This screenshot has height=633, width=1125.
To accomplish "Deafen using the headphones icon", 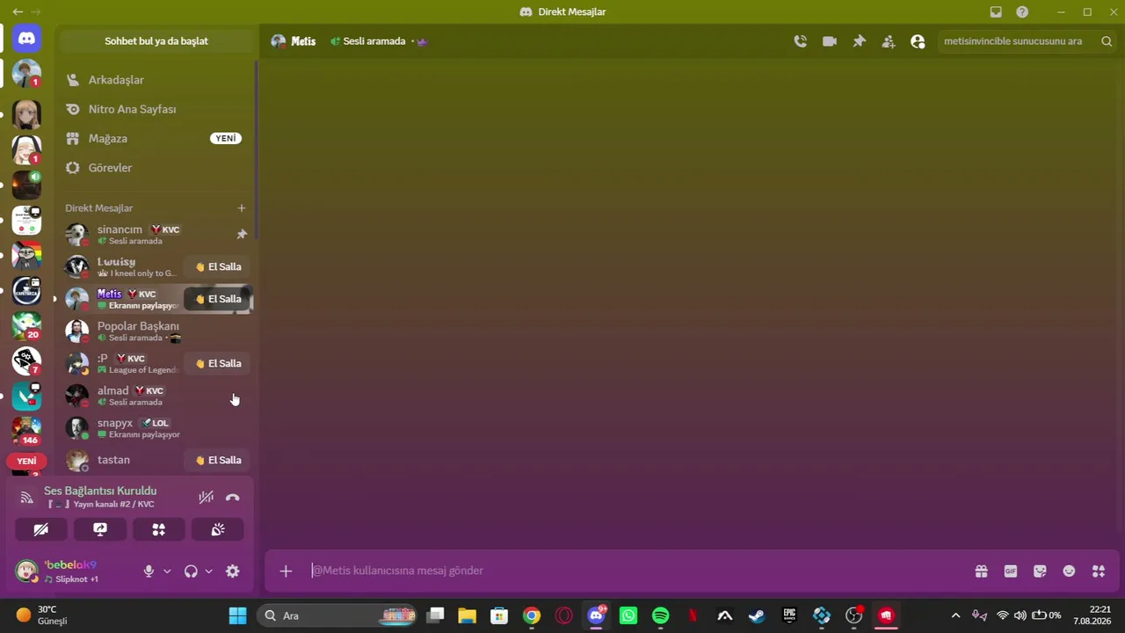I will click(x=191, y=571).
